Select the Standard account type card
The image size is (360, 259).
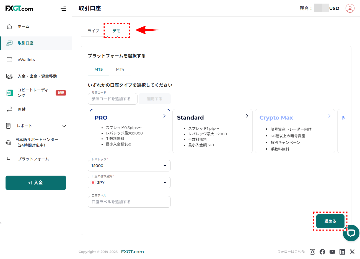[212, 131]
